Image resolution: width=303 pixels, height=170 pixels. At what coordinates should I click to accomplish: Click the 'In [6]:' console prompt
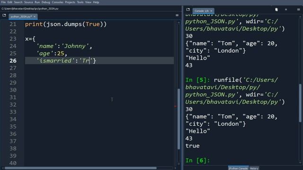click(197, 161)
